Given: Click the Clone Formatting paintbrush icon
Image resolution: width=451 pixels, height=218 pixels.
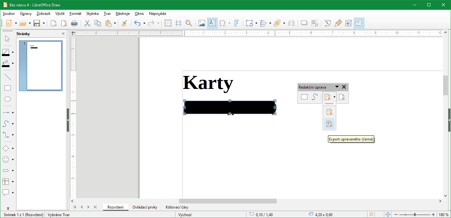Looking at the screenshot, I should click(124, 23).
